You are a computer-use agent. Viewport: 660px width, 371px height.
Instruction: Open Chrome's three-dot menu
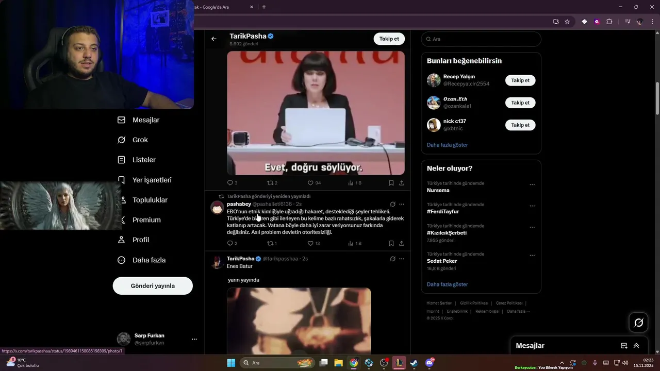653,22
